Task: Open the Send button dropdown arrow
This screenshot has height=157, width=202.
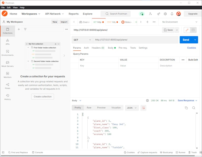Action: (195, 40)
